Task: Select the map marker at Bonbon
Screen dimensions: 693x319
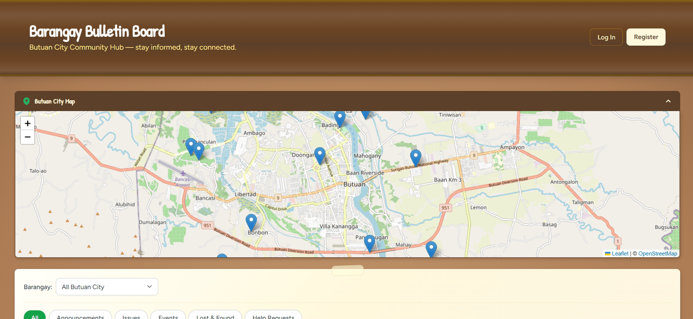Action: pyautogui.click(x=251, y=223)
